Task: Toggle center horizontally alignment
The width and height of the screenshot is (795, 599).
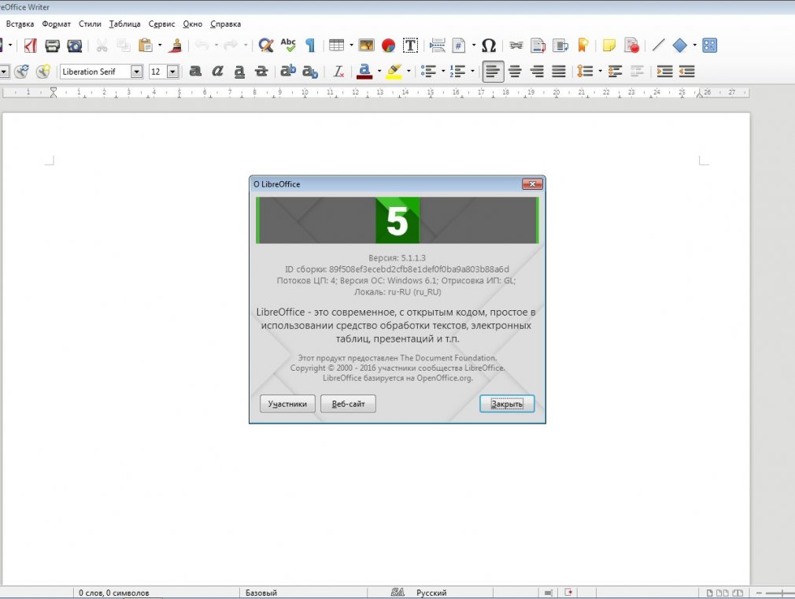Action: click(x=515, y=72)
